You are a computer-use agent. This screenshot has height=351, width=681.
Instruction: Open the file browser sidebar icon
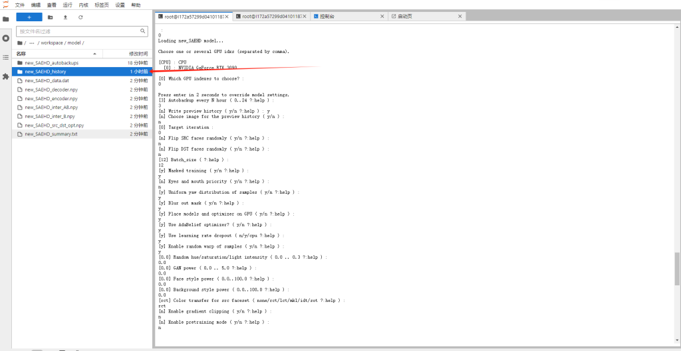tap(5, 19)
